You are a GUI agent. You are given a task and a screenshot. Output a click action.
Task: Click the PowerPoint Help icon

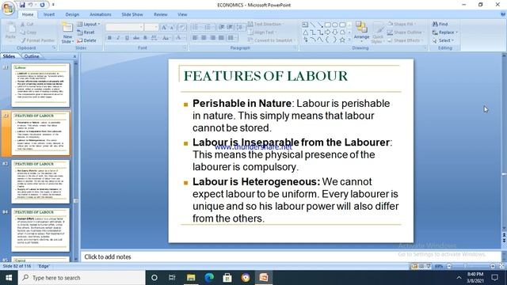pyautogui.click(x=503, y=14)
